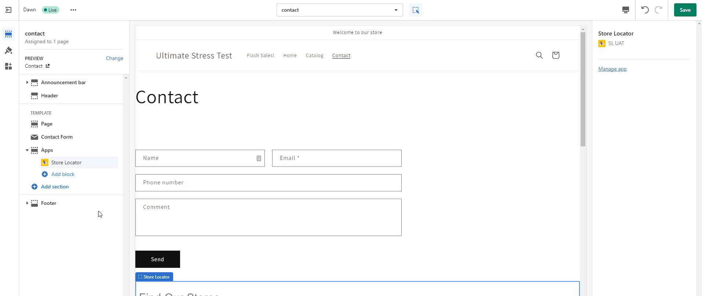This screenshot has height=296, width=702.
Task: Click the exit editor icon
Action: tap(8, 10)
